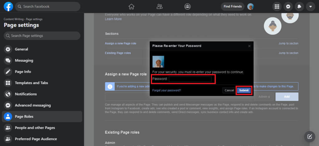Click Cancel in the password dialog
Viewport: 319px width, 146px height.
pyautogui.click(x=229, y=90)
